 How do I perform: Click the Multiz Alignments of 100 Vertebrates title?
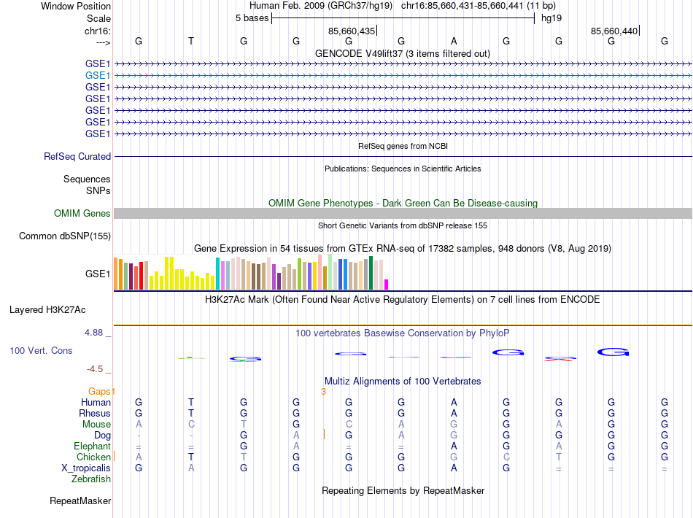[403, 381]
